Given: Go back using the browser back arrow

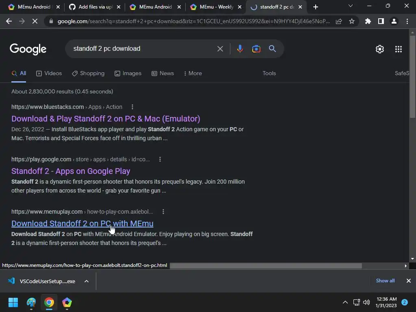Looking at the screenshot, I should coord(9,21).
